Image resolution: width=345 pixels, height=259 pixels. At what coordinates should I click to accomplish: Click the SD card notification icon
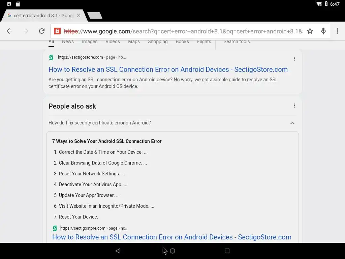[18, 4]
